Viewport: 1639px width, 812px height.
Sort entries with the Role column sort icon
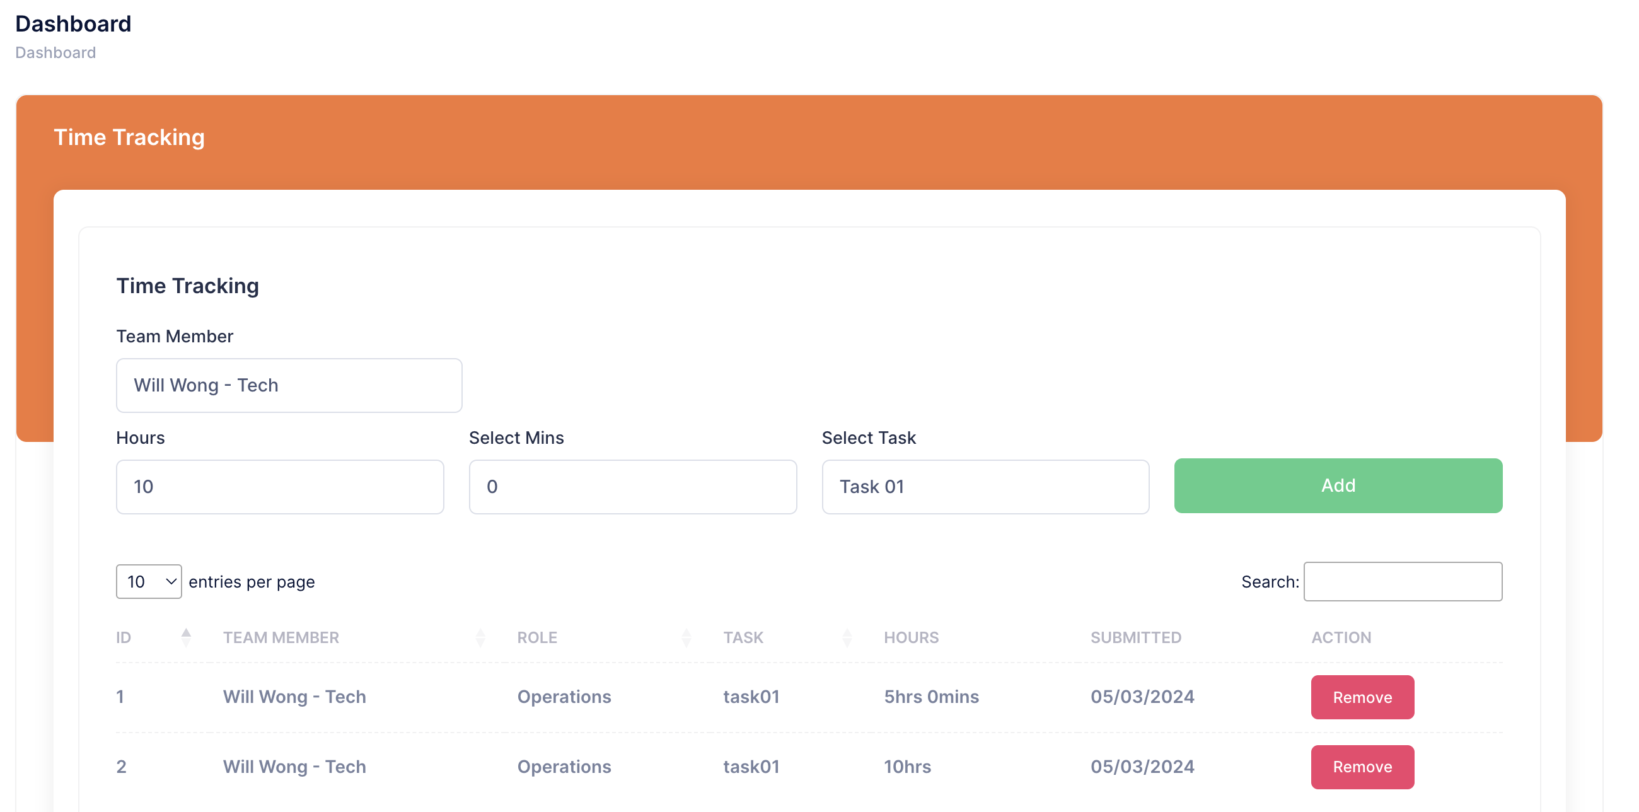[x=687, y=637]
